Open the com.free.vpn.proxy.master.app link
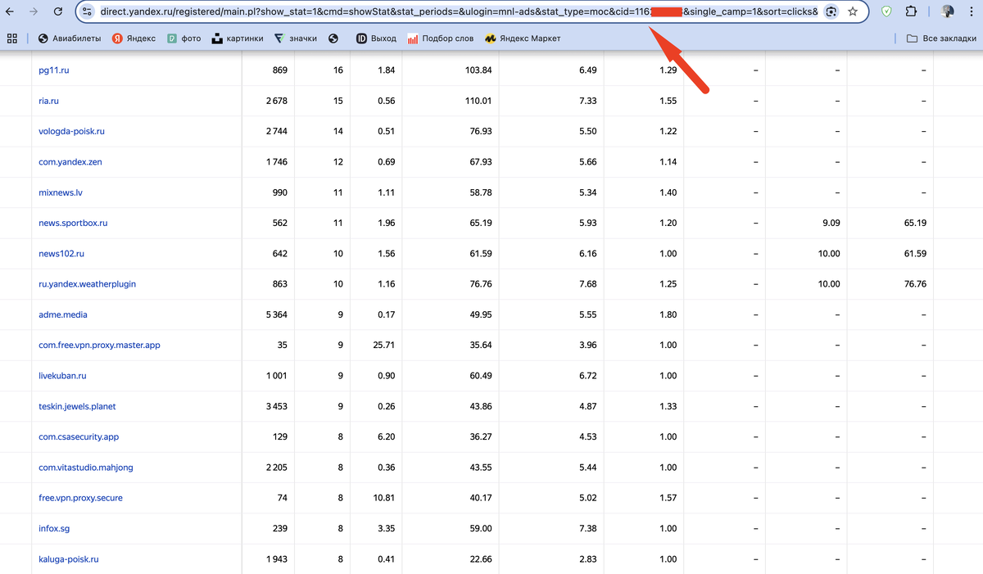This screenshot has height=574, width=983. [x=99, y=345]
